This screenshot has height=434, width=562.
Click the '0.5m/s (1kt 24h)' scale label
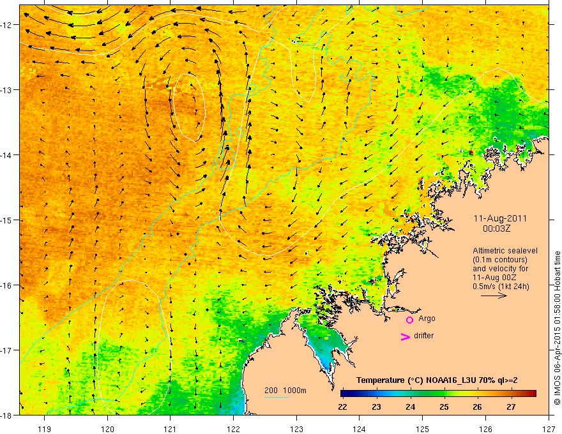pos(501,287)
